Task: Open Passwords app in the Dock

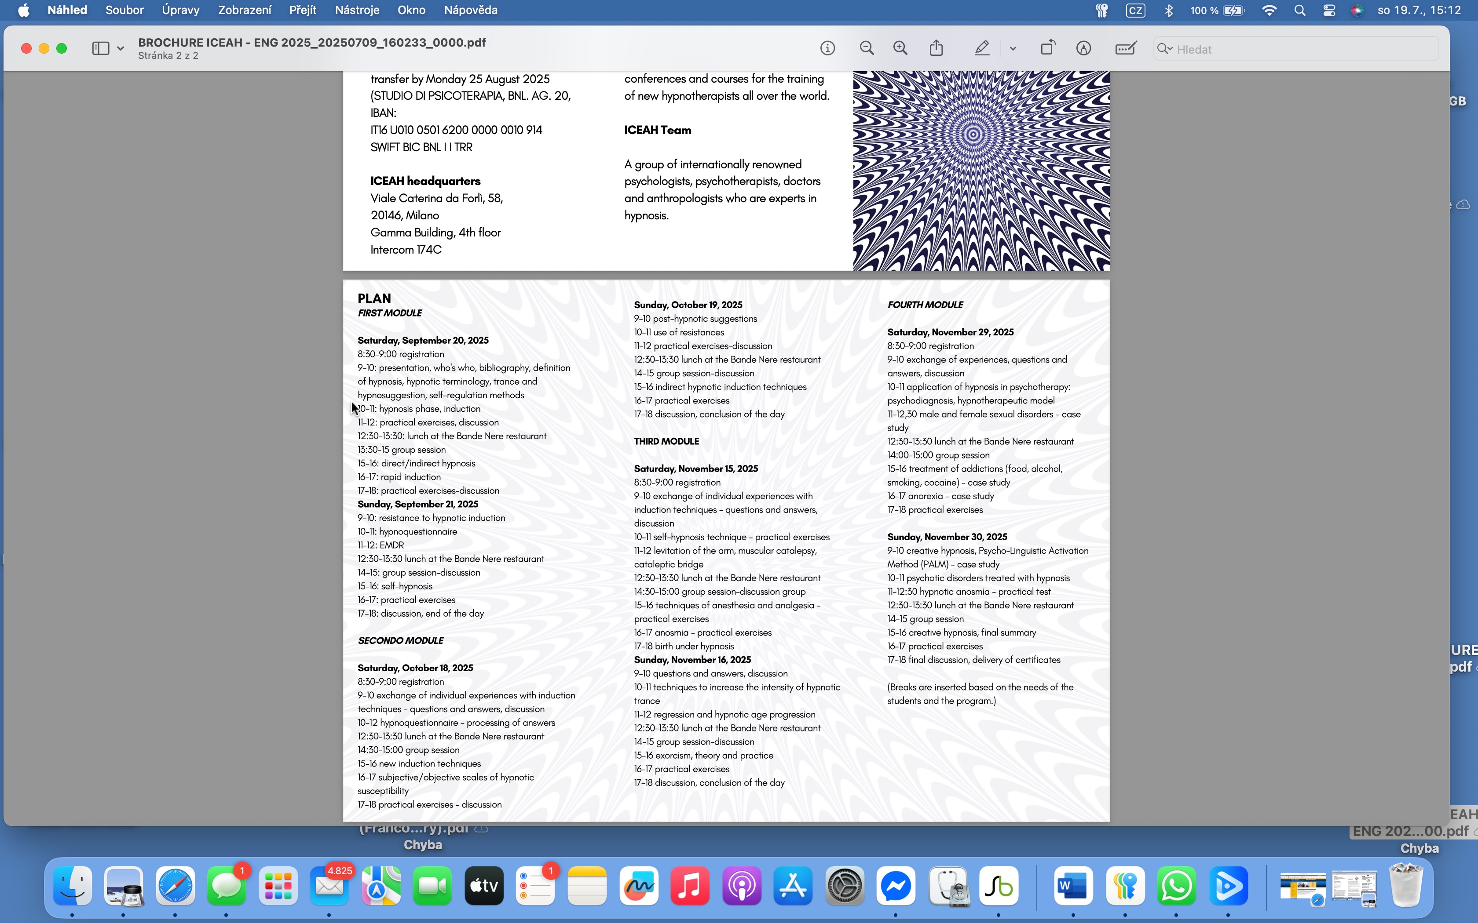Action: [x=1125, y=885]
